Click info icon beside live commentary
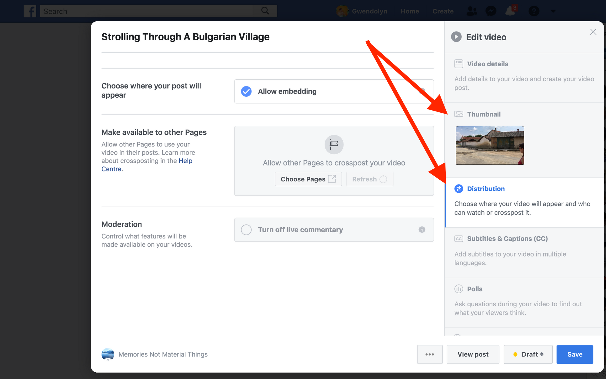This screenshot has height=379, width=606. 422,230
